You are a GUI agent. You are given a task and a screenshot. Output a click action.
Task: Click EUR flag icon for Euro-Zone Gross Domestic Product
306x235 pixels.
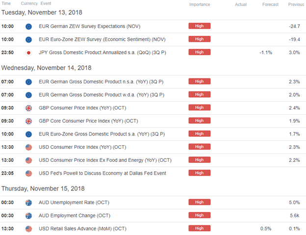coord(28,134)
